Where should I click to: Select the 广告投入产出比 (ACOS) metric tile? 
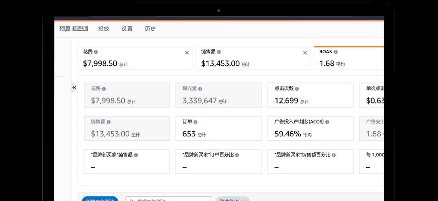tap(310, 129)
